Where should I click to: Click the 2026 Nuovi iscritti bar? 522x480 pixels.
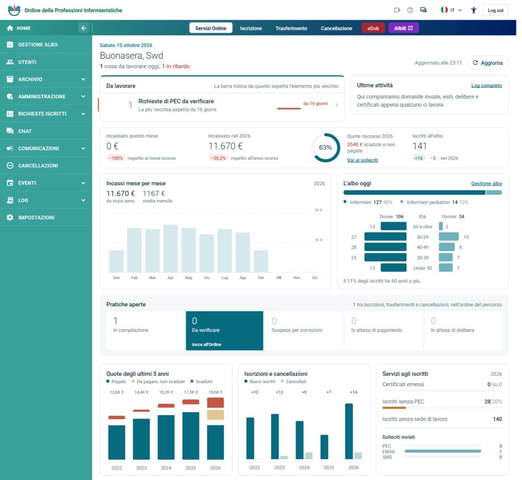click(x=349, y=432)
